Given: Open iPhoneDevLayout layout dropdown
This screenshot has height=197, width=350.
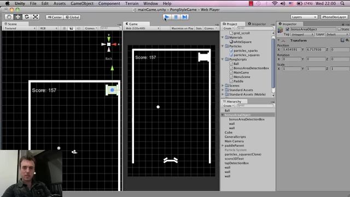Looking at the screenshot, I should coord(334,17).
